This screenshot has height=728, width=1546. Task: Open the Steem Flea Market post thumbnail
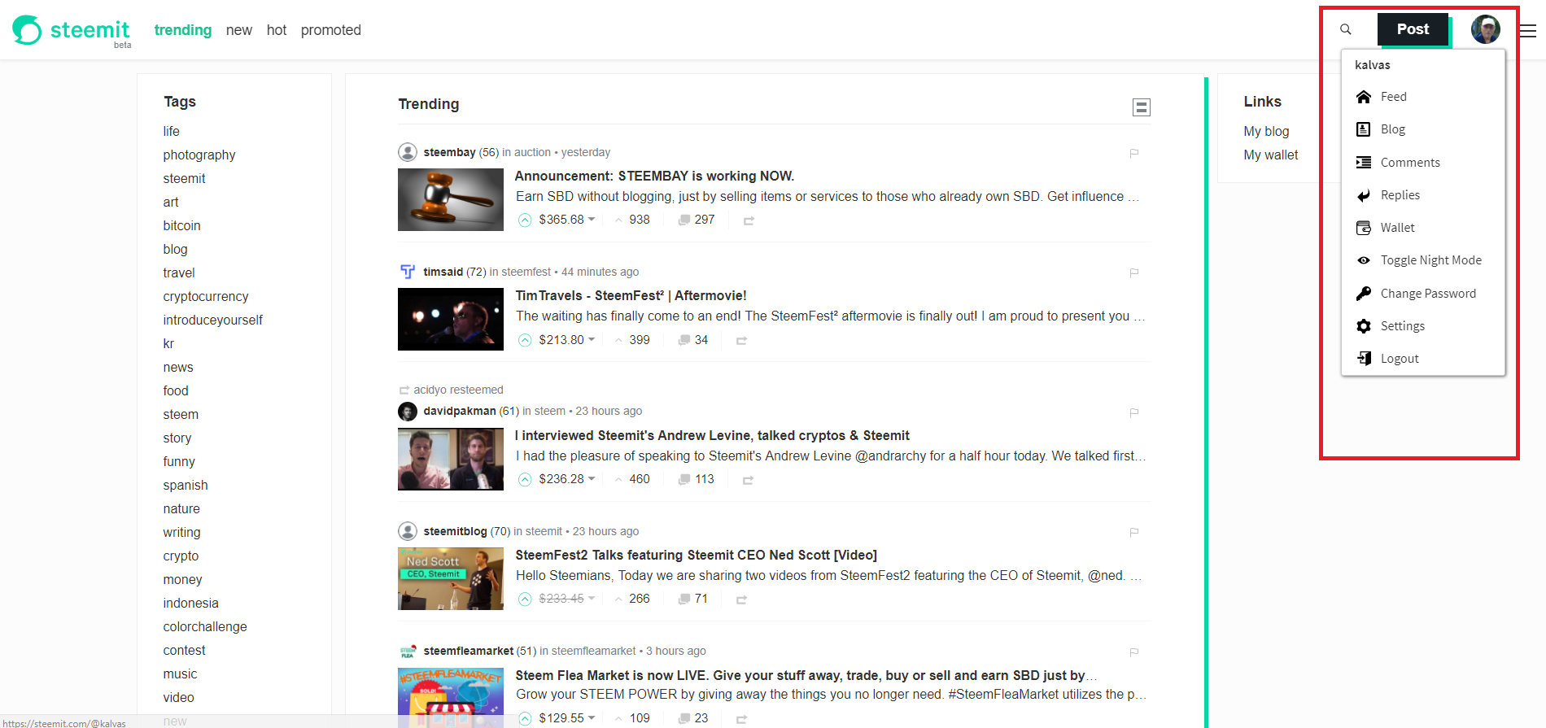(451, 698)
